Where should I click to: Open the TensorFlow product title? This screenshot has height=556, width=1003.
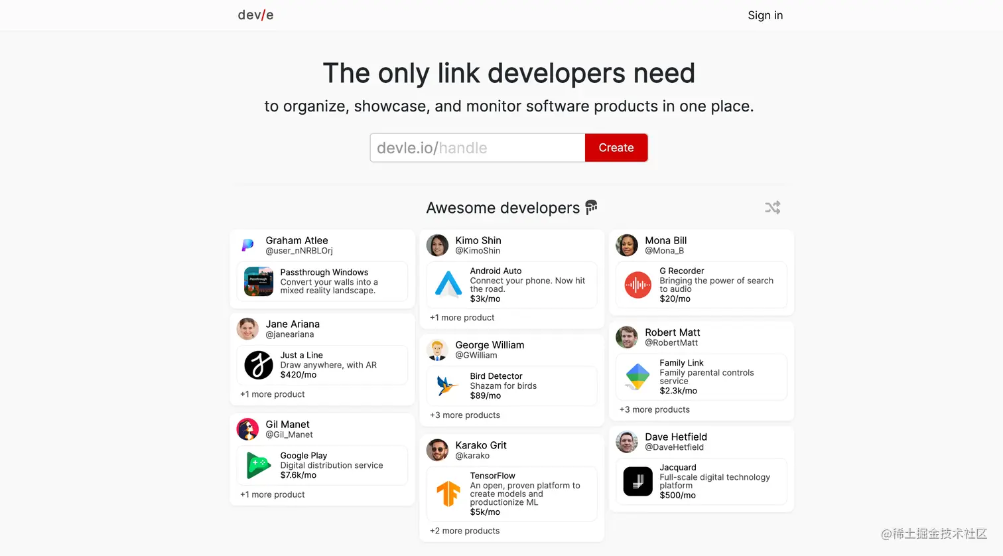493,476
